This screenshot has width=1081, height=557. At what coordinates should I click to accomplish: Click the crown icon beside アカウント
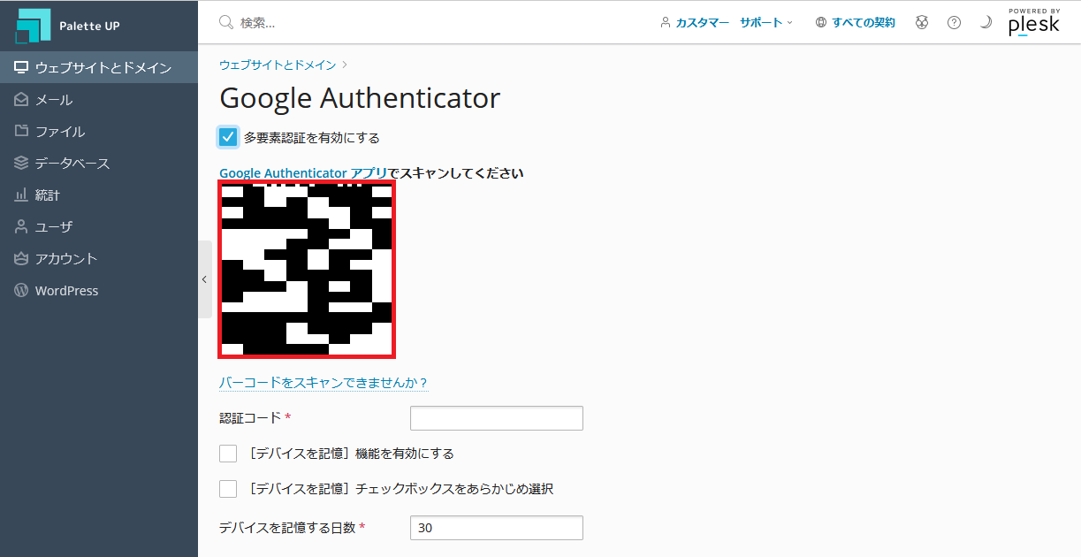pos(21,258)
